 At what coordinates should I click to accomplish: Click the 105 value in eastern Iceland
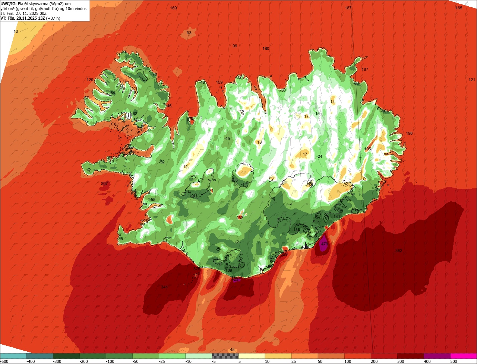coord(368,149)
